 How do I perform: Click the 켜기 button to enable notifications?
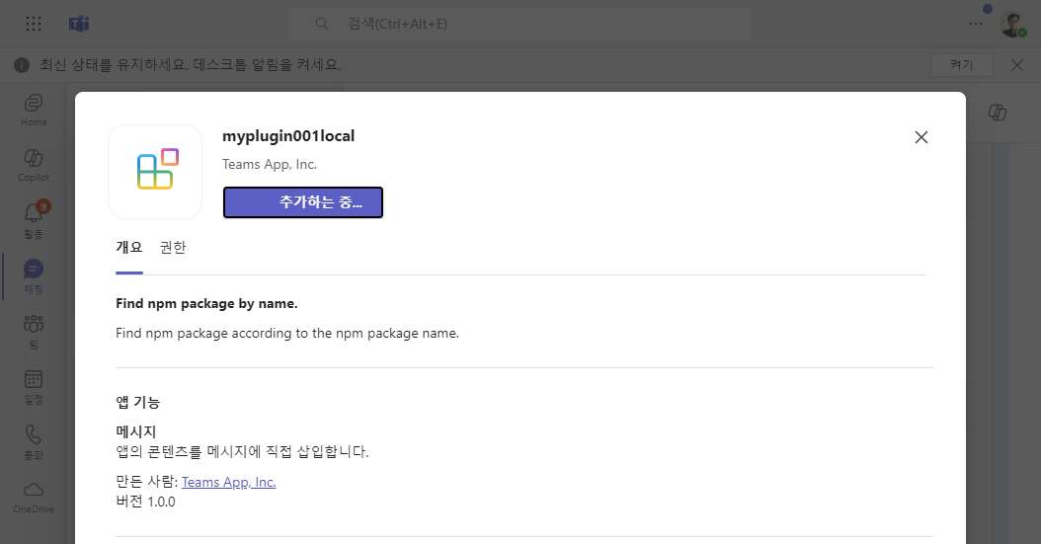pyautogui.click(x=961, y=65)
